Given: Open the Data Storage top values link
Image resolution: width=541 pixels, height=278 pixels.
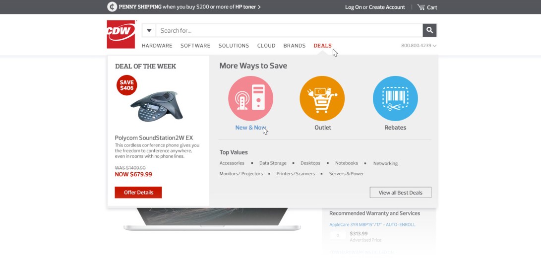Looking at the screenshot, I should tap(273, 163).
